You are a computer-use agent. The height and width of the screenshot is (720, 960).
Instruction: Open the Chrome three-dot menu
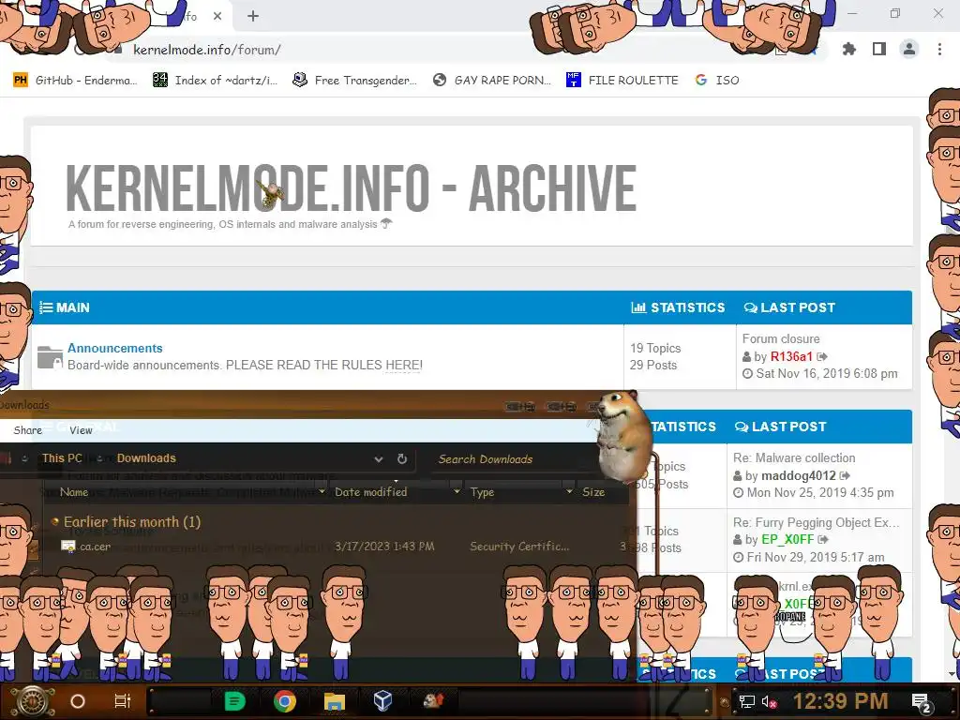(x=939, y=49)
